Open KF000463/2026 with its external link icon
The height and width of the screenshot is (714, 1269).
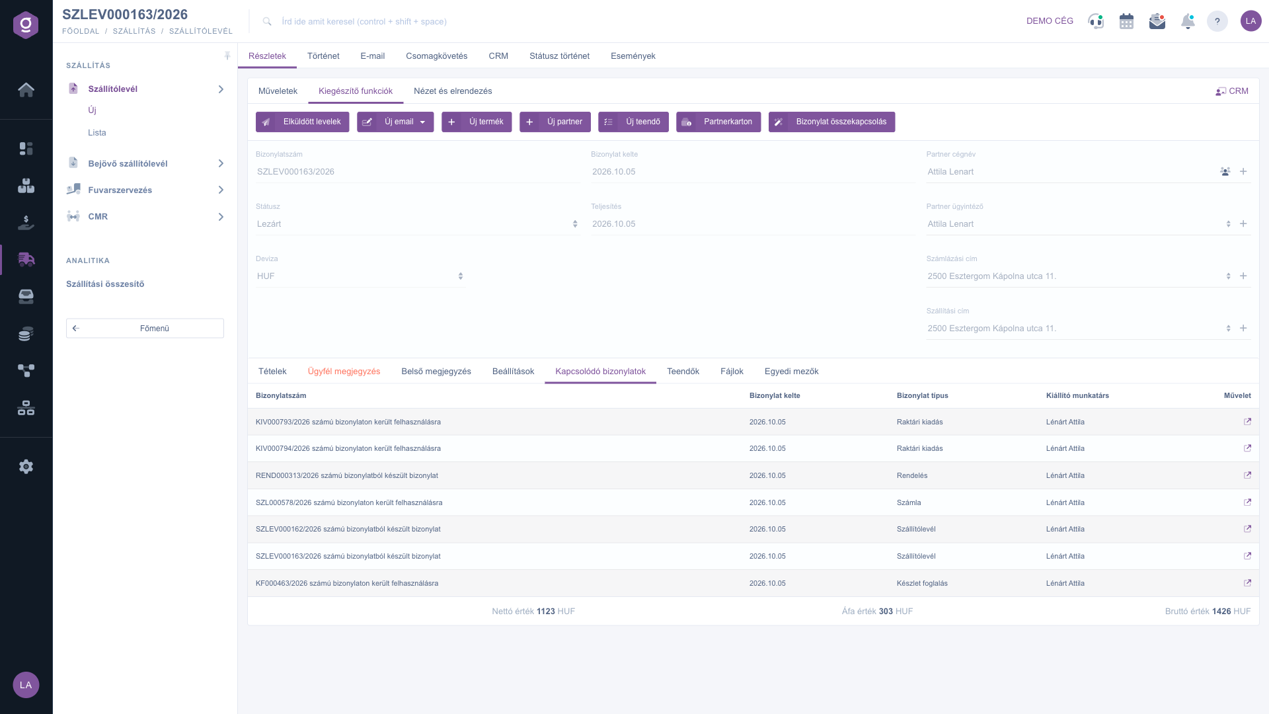tap(1247, 583)
